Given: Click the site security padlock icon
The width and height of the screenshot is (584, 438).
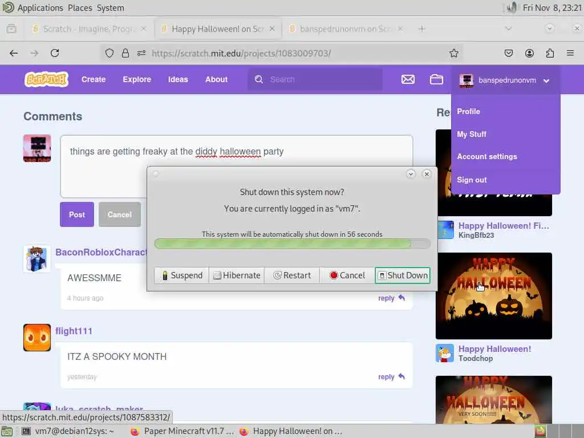Looking at the screenshot, I should pos(125,53).
